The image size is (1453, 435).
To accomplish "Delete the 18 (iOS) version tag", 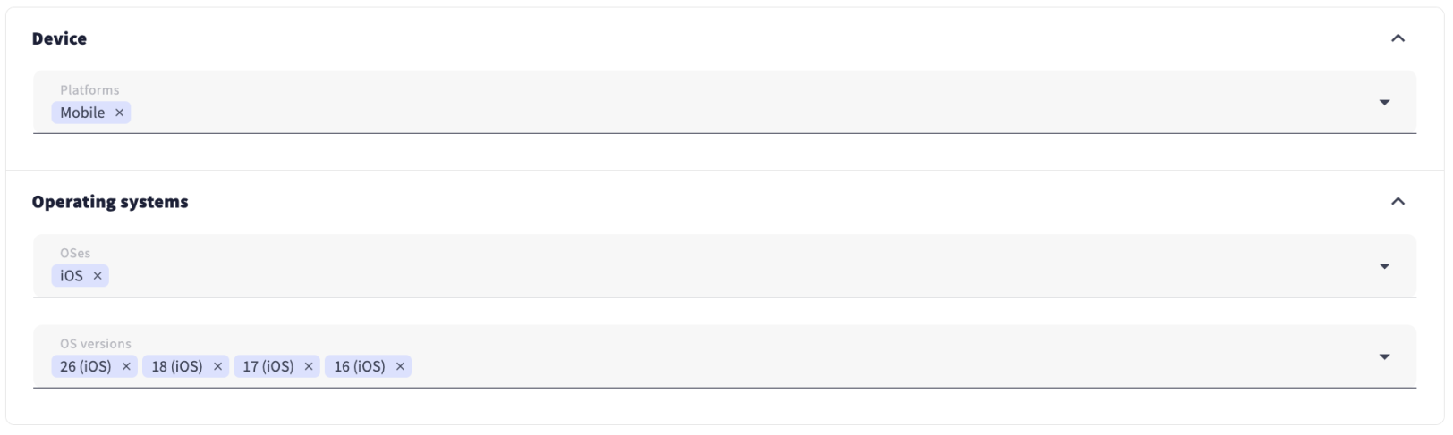I will pos(217,366).
